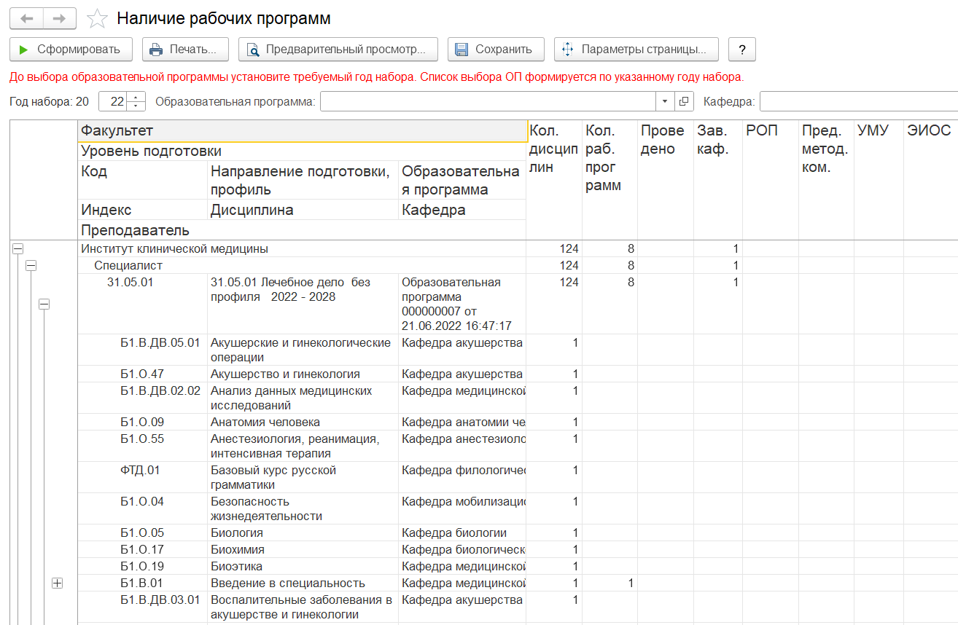Click the РОП column header
The height and width of the screenshot is (625, 958).
[x=771, y=180]
